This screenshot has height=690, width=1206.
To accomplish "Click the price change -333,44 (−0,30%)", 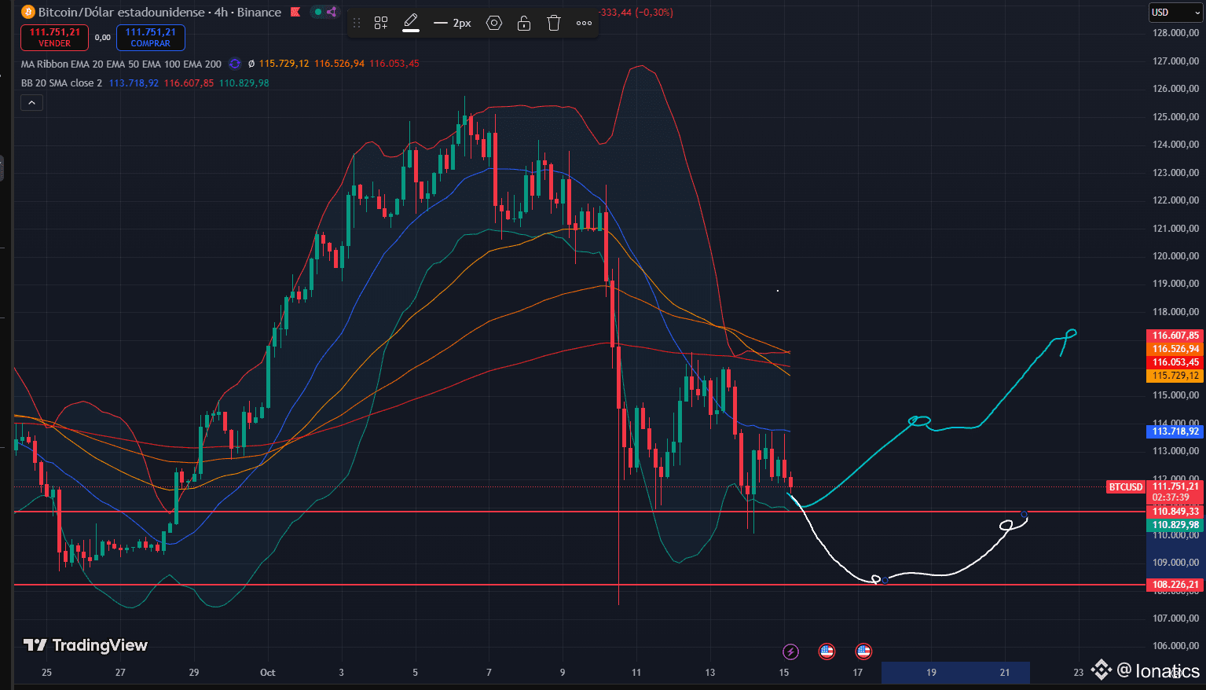I will pyautogui.click(x=636, y=13).
